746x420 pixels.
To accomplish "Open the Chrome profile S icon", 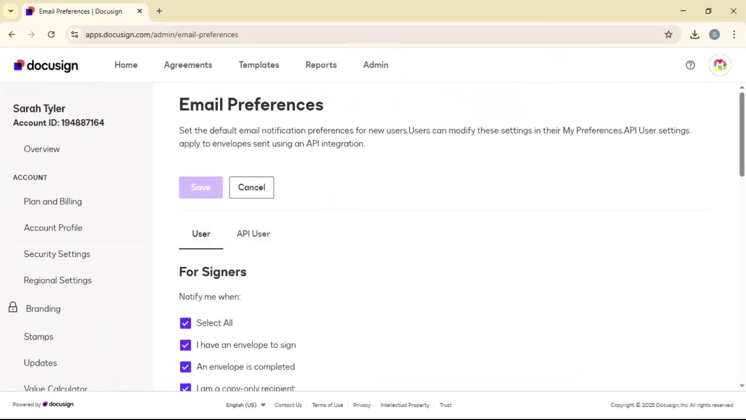I will [x=714, y=35].
